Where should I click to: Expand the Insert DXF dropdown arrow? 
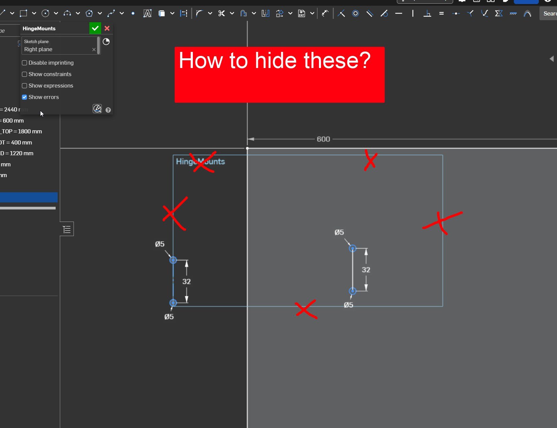click(312, 13)
